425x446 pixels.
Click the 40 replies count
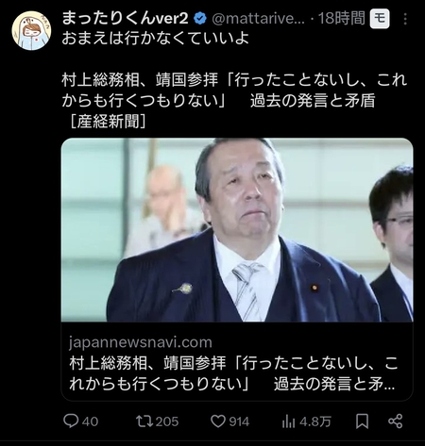coord(90,421)
